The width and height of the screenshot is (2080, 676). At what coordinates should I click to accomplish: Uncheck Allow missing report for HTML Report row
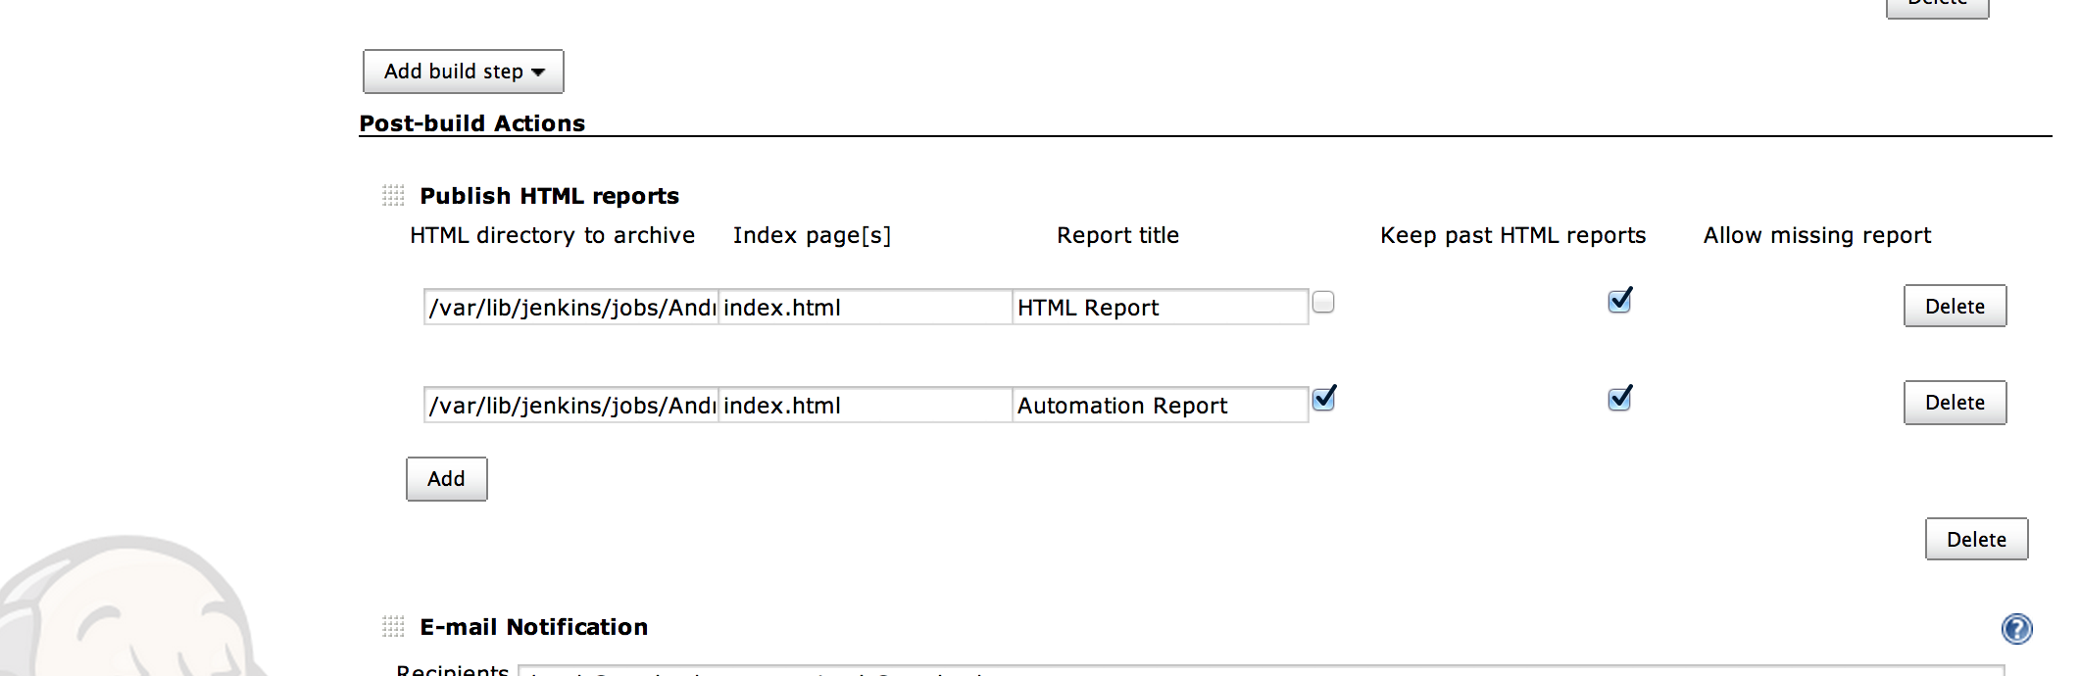[x=1620, y=301]
